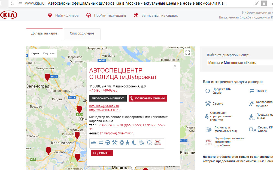The image size is (273, 170).
Task: Toggle Сервис filter option
Action: (x=214, y=103)
